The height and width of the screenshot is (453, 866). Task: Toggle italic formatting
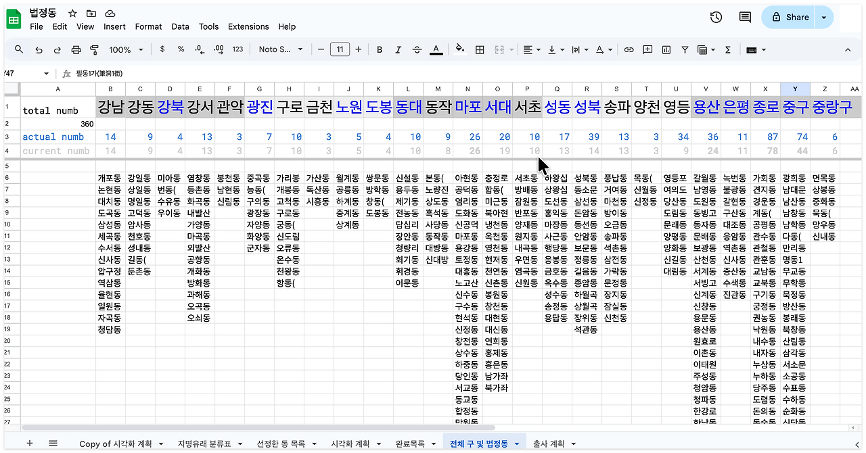click(x=398, y=49)
